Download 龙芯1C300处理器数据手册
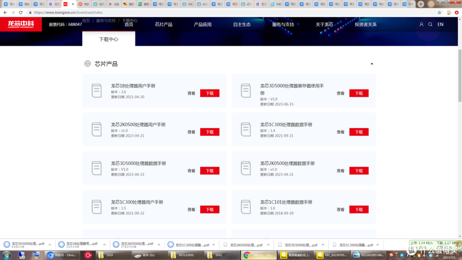Screen dimensions: 462x260 pyautogui.click(x=359, y=132)
